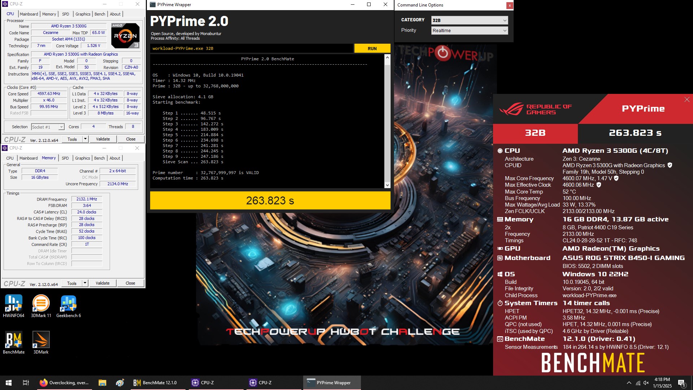Click Close in the Memory CPU-Z window
This screenshot has width=693, height=390.
point(130,283)
